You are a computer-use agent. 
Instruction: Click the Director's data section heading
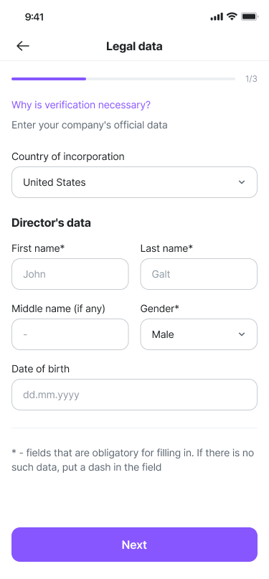point(52,223)
